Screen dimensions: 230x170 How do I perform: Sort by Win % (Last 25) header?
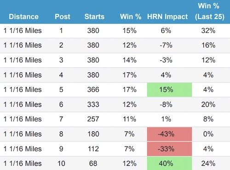pos(209,11)
